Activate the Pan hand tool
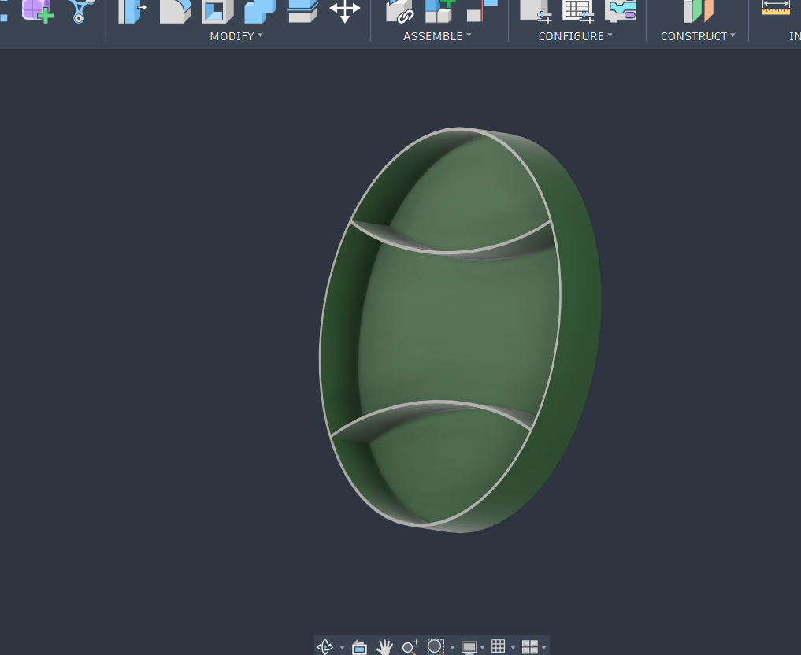801x655 pixels. 384,647
